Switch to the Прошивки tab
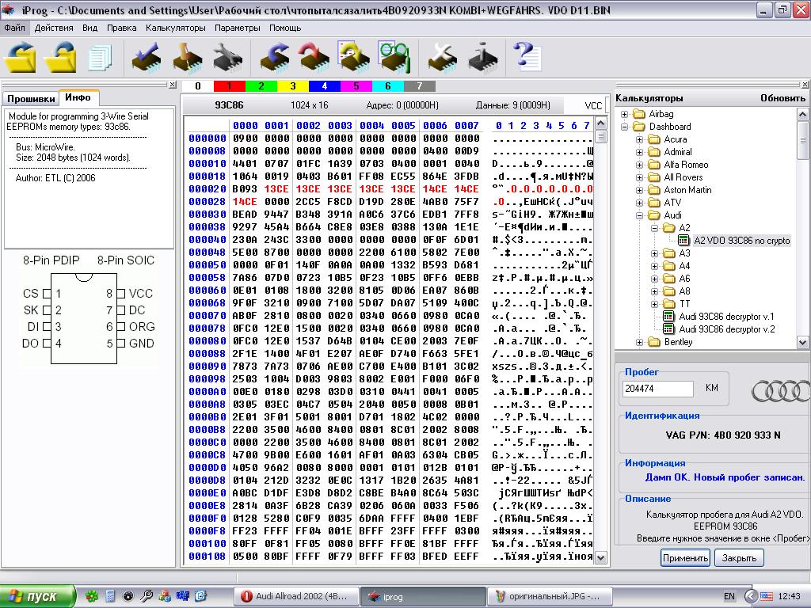This screenshot has height=608, width=811. pyautogui.click(x=31, y=99)
